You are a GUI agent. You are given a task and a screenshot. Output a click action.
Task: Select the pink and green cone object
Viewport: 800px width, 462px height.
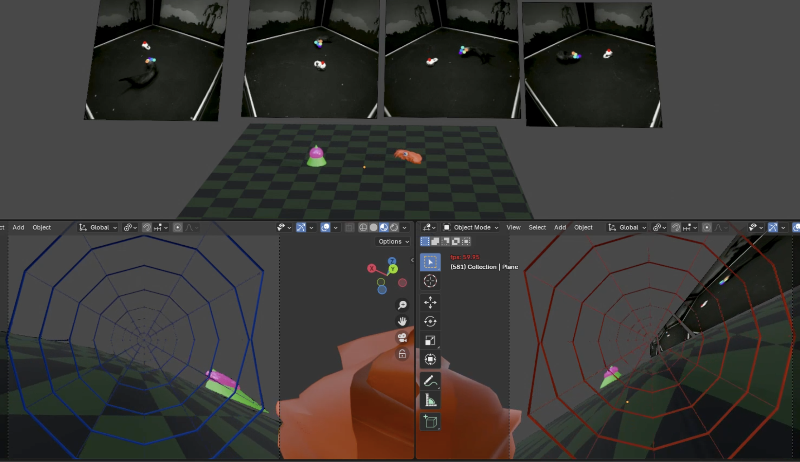point(317,157)
